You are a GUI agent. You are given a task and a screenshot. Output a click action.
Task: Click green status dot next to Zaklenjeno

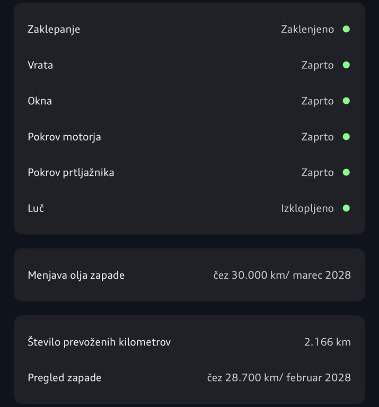click(346, 29)
